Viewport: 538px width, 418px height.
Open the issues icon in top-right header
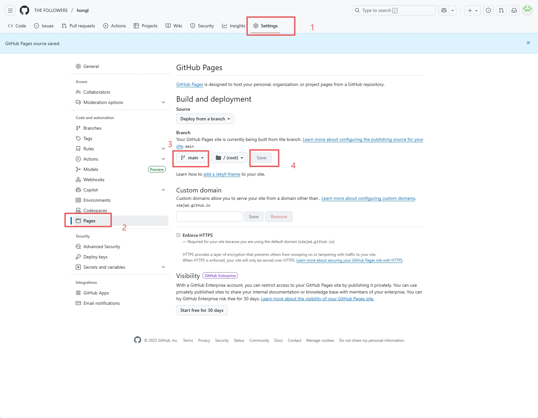[x=488, y=10]
